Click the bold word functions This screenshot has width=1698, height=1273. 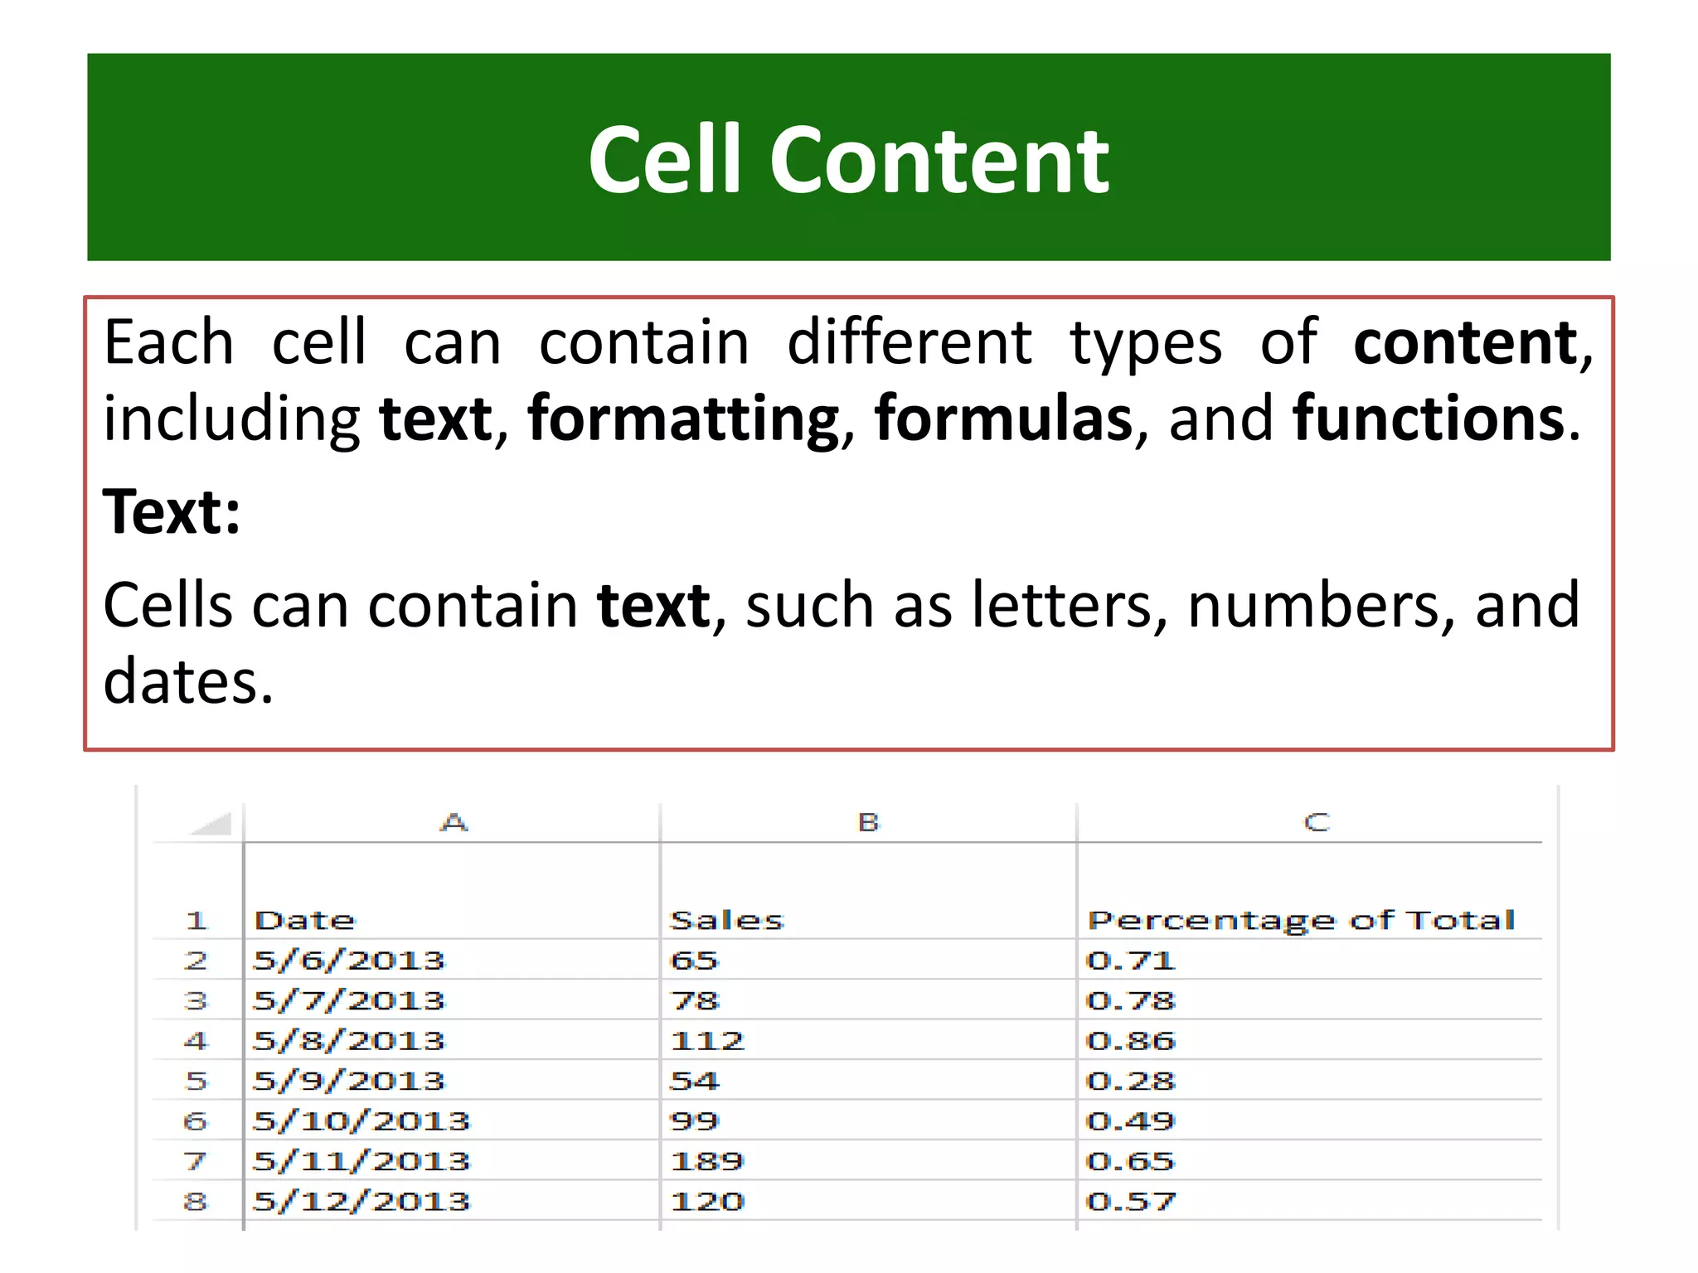pyautogui.click(x=1429, y=419)
